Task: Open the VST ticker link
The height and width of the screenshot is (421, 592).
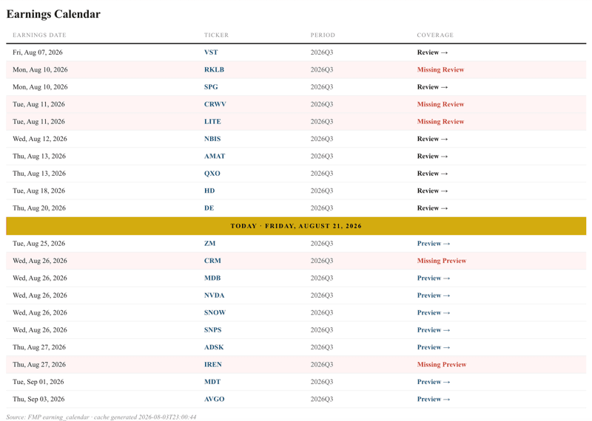Action: pyautogui.click(x=211, y=52)
